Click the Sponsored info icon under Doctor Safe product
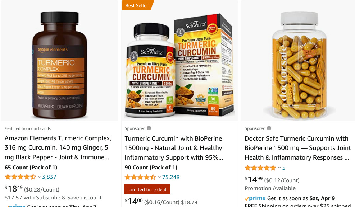This screenshot has height=207, width=355. 269,128
